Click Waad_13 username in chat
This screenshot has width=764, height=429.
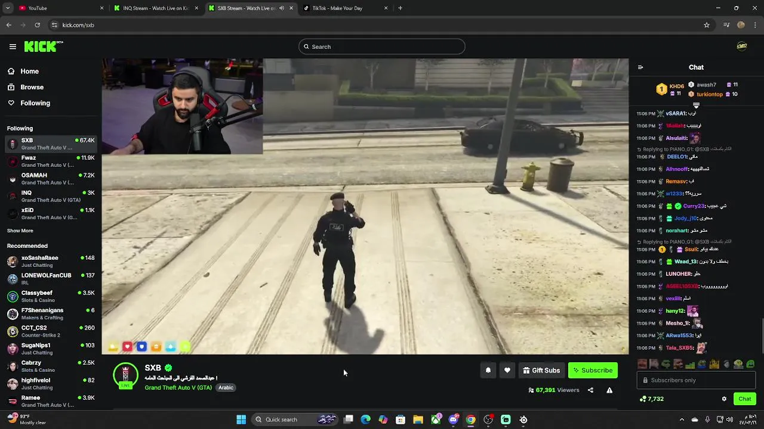(685, 262)
